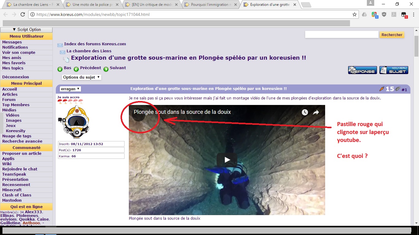Click the Google Drive extension icon
Image resolution: width=419 pixels, height=235 pixels.
(x=364, y=14)
